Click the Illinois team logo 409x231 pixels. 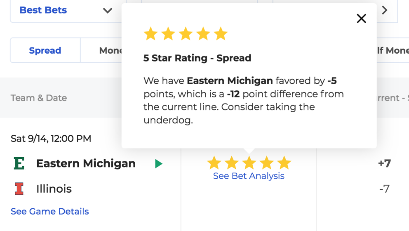(x=19, y=189)
